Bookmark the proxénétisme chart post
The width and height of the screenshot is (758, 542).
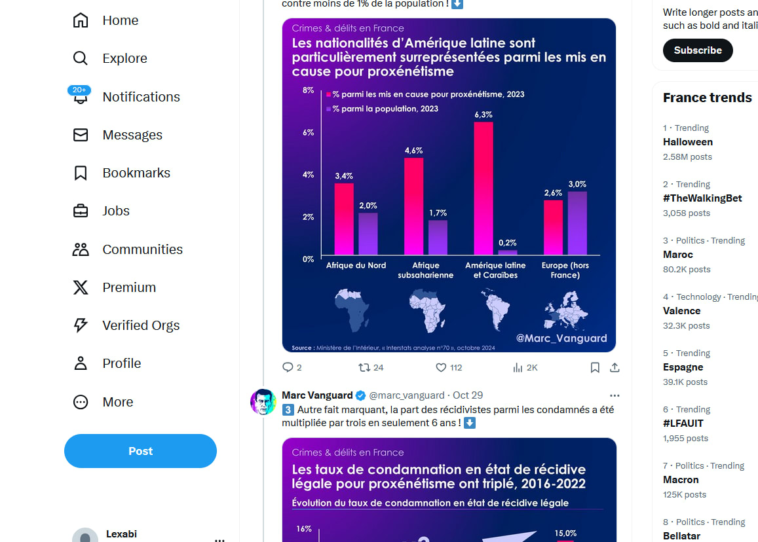(595, 368)
